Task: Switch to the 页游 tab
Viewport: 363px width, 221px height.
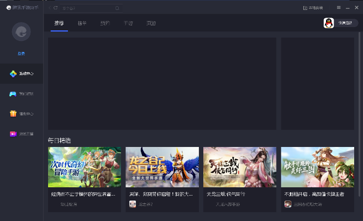Action: [151, 23]
